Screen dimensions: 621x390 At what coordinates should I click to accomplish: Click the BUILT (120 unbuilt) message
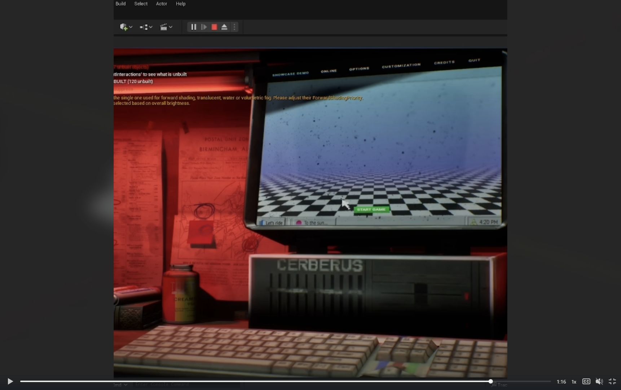(x=133, y=81)
